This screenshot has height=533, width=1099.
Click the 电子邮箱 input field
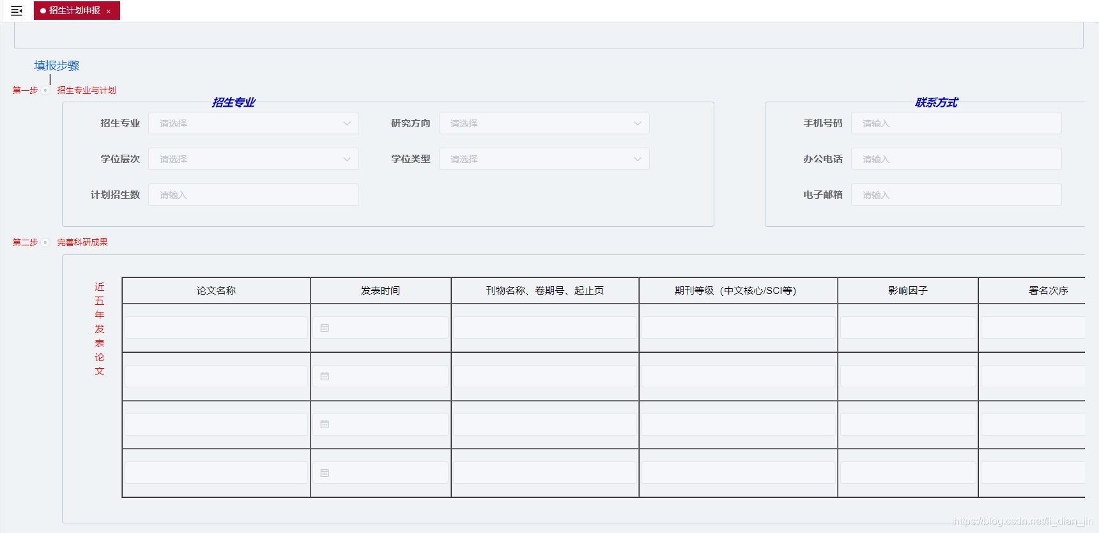[957, 195]
